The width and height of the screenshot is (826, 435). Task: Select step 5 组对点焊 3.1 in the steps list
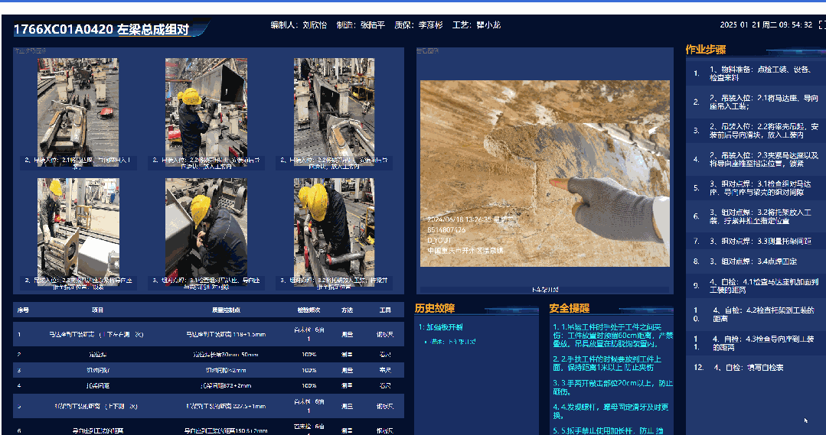755,188
